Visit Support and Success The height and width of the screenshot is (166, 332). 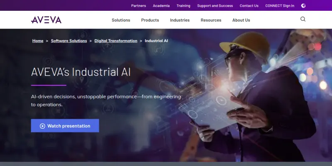(x=215, y=6)
